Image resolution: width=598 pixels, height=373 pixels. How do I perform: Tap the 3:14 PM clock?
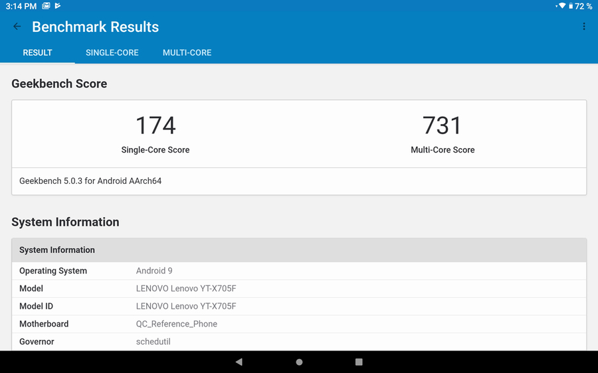21,6
